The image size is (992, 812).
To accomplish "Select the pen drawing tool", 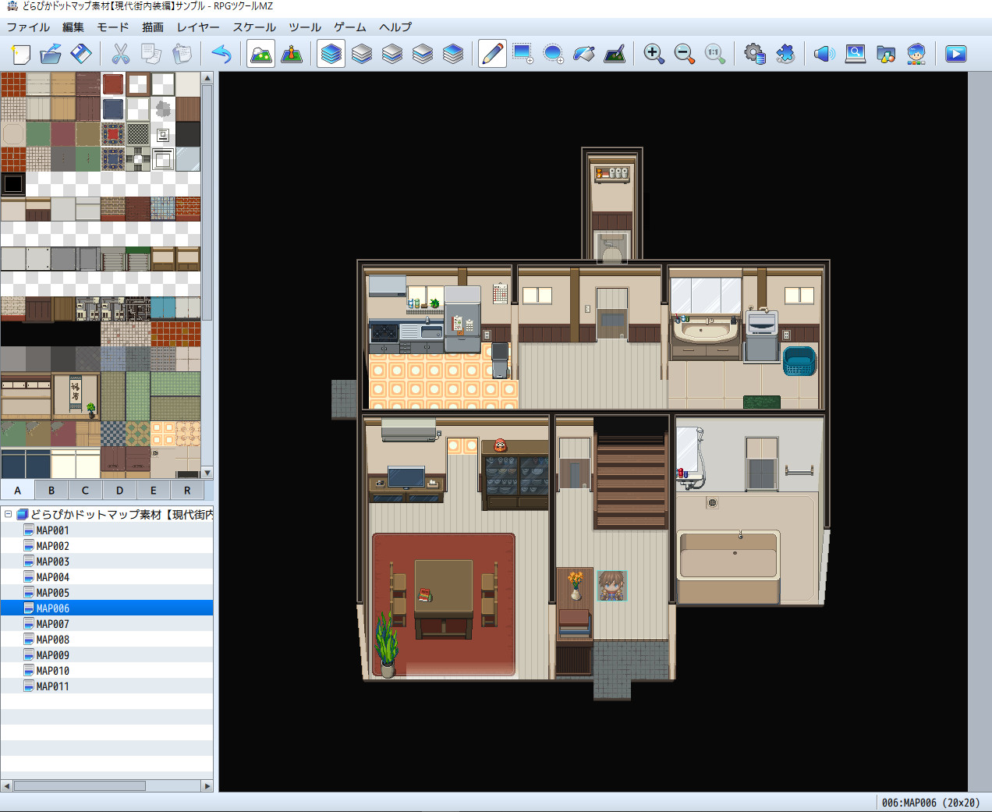I will coord(492,53).
